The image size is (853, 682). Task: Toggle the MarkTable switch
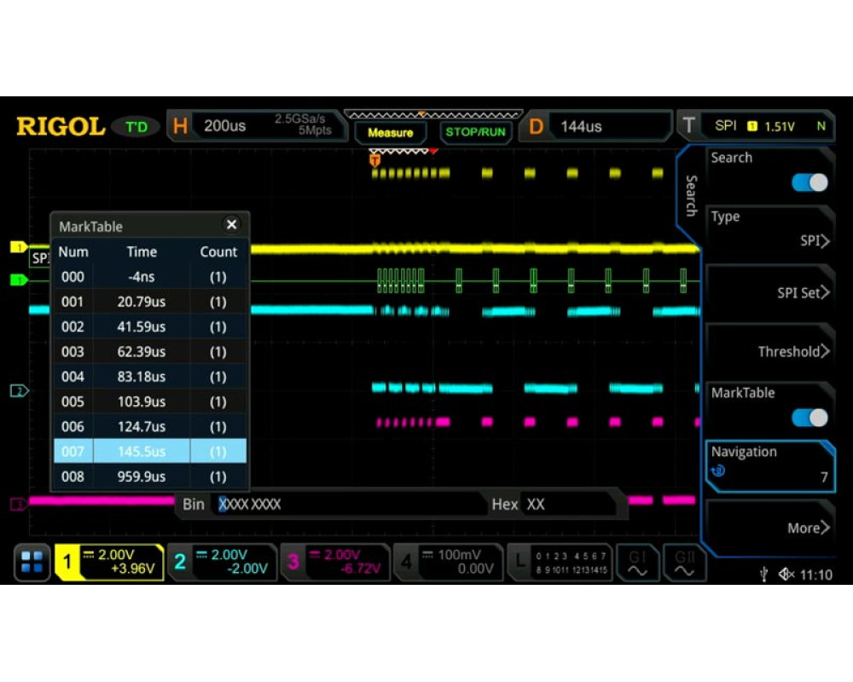[809, 418]
